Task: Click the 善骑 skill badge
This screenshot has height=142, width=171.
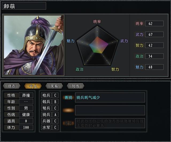Action: click(68, 97)
